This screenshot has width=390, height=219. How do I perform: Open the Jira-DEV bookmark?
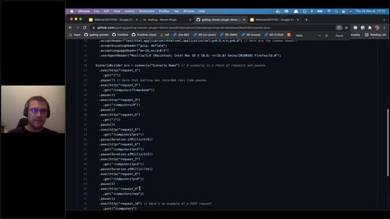click(181, 35)
